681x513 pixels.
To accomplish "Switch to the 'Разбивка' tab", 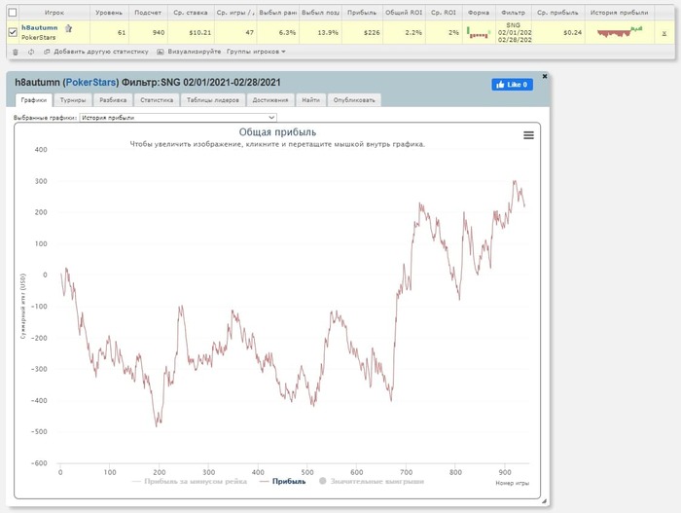I will click(x=113, y=100).
